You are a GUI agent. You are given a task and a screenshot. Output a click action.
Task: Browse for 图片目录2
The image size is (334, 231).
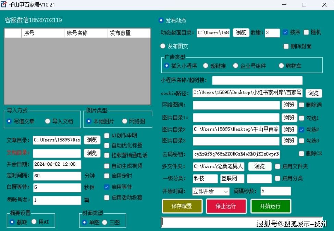(x=289, y=130)
